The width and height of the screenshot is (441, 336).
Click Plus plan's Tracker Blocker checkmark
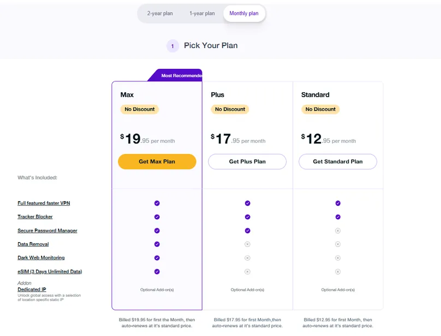(247, 217)
